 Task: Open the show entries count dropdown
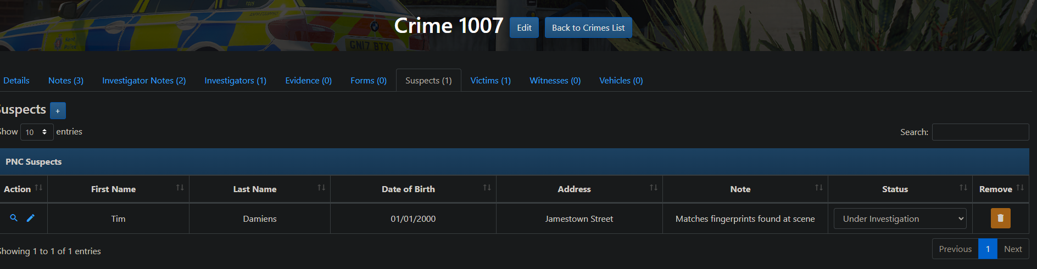(x=37, y=132)
